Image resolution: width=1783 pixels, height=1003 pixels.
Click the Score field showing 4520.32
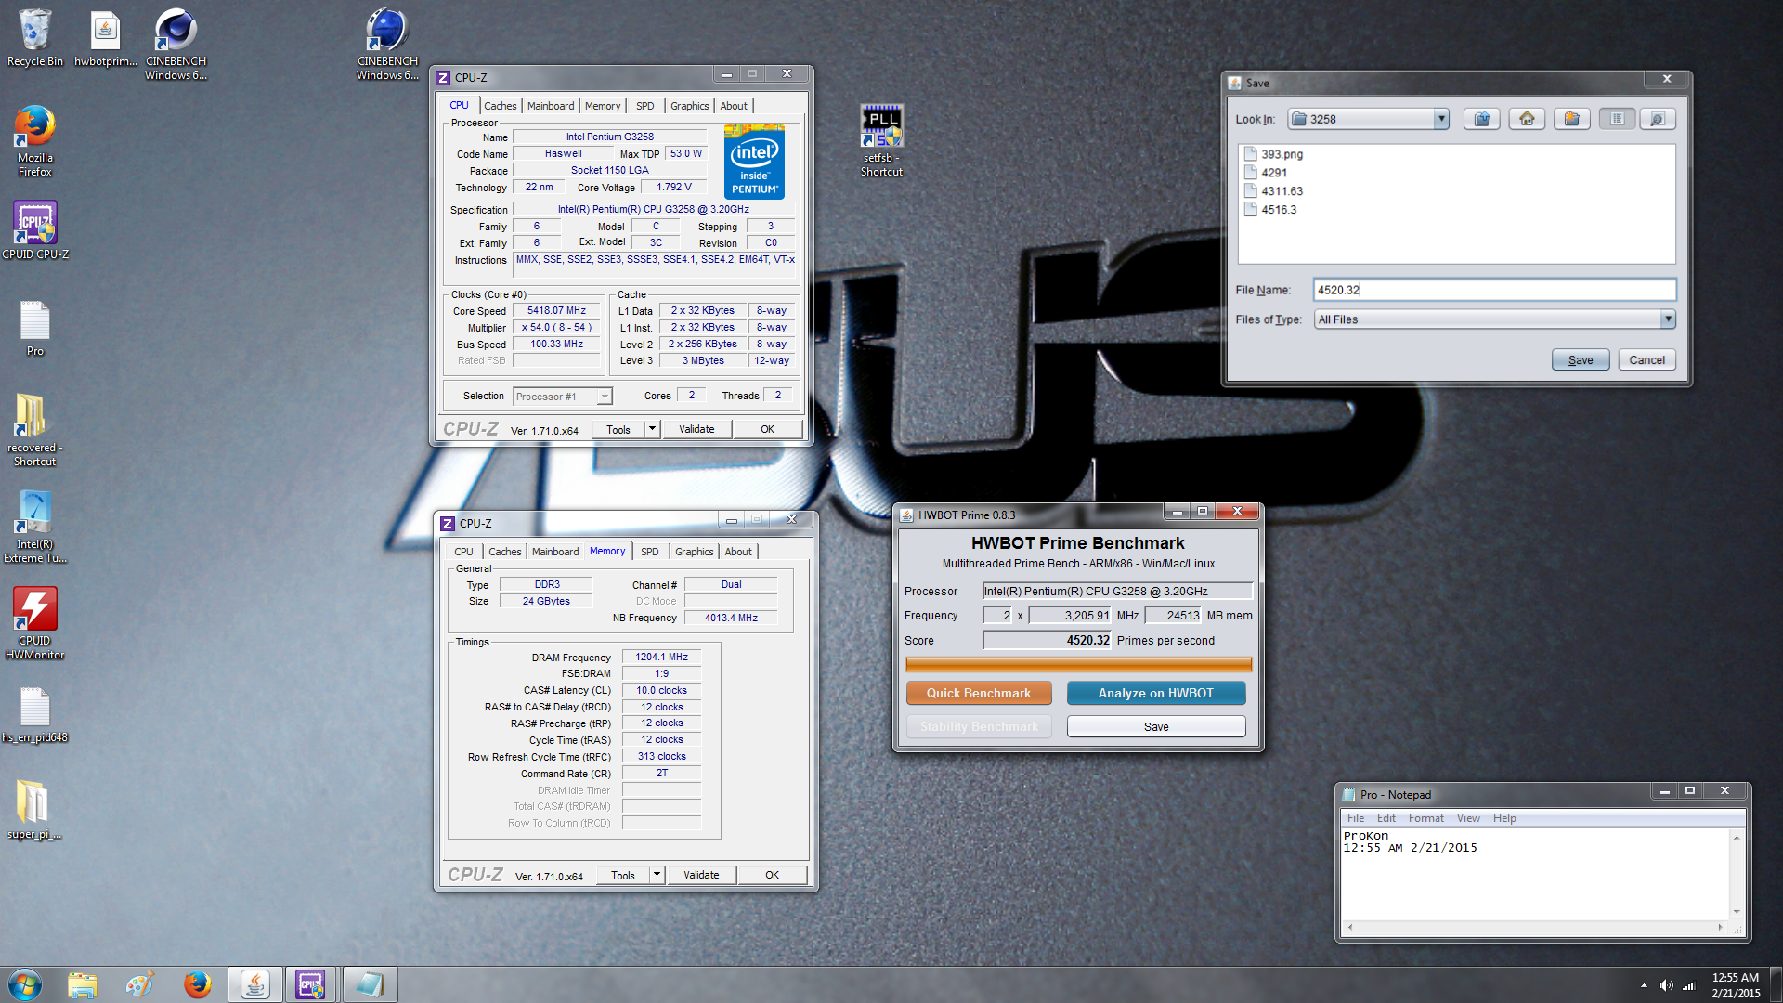tap(1047, 641)
